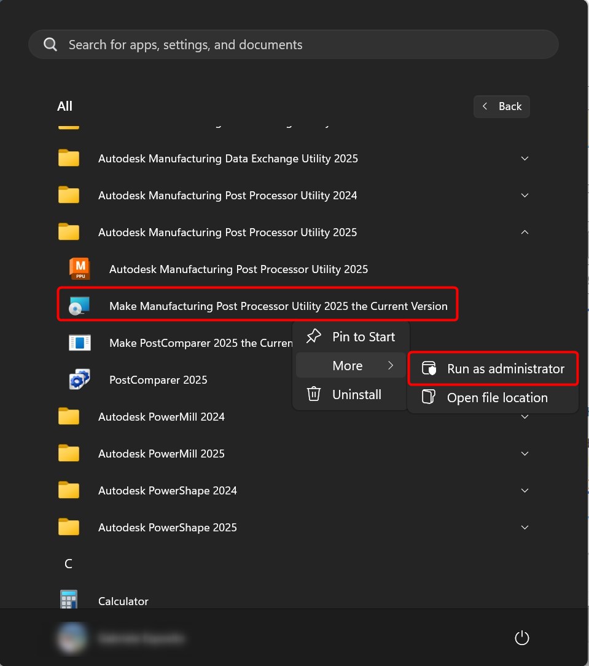Click the Make PostComparer 2025 icon
Image resolution: width=589 pixels, height=666 pixels.
click(x=80, y=343)
